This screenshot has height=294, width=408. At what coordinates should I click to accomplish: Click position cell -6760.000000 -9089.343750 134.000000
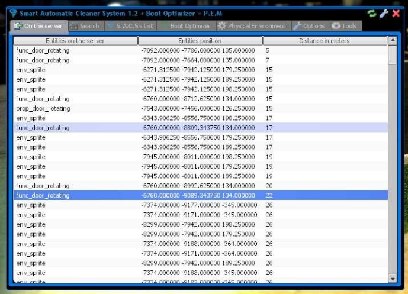(x=198, y=195)
